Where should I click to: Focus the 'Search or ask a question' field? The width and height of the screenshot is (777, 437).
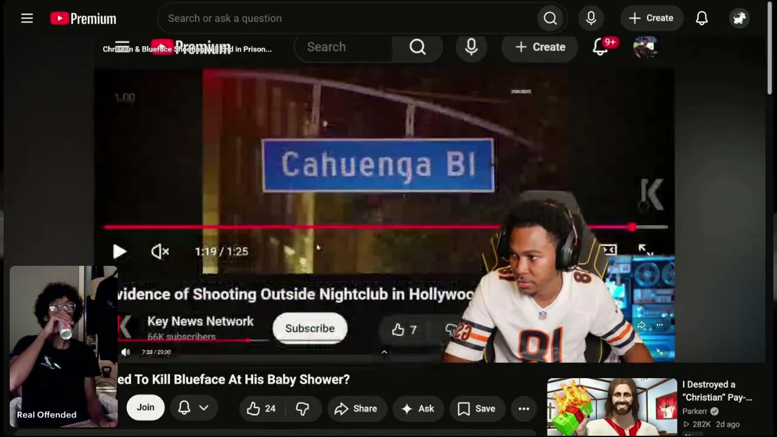coord(346,18)
